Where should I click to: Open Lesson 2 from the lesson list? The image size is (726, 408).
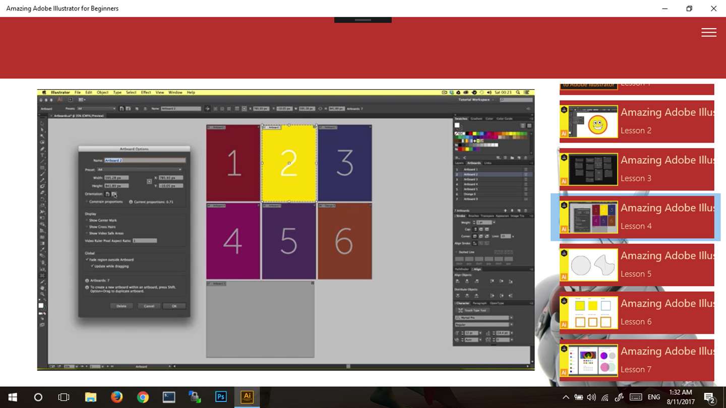tap(637, 121)
